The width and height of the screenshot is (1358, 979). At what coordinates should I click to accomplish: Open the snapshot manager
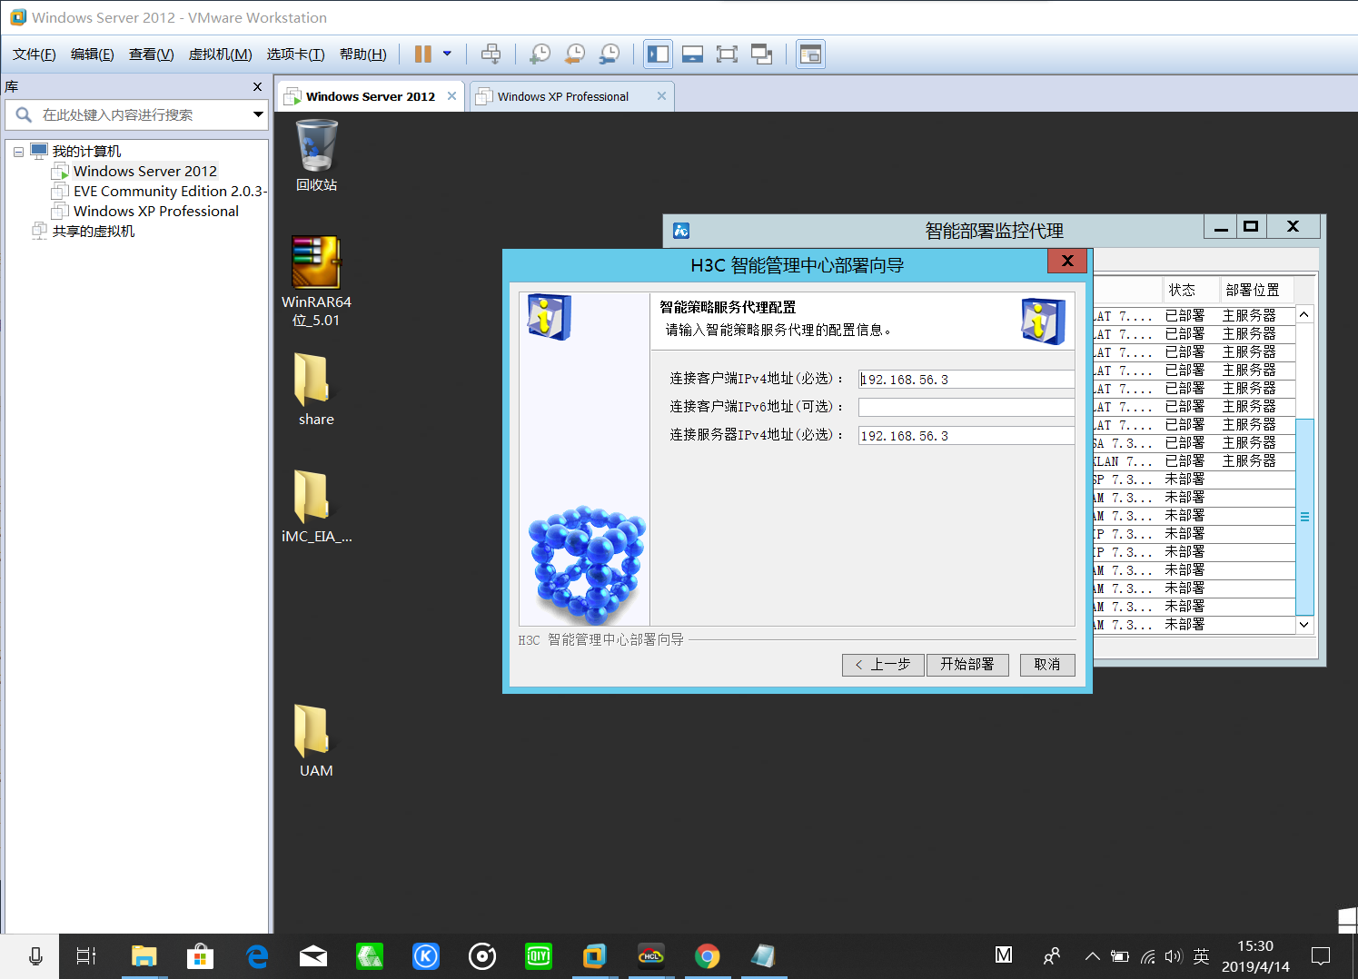tap(610, 54)
